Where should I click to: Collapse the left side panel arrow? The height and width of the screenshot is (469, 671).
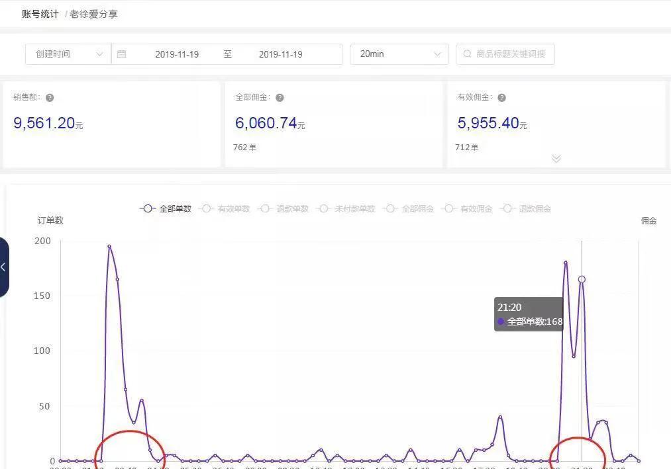pyautogui.click(x=4, y=267)
